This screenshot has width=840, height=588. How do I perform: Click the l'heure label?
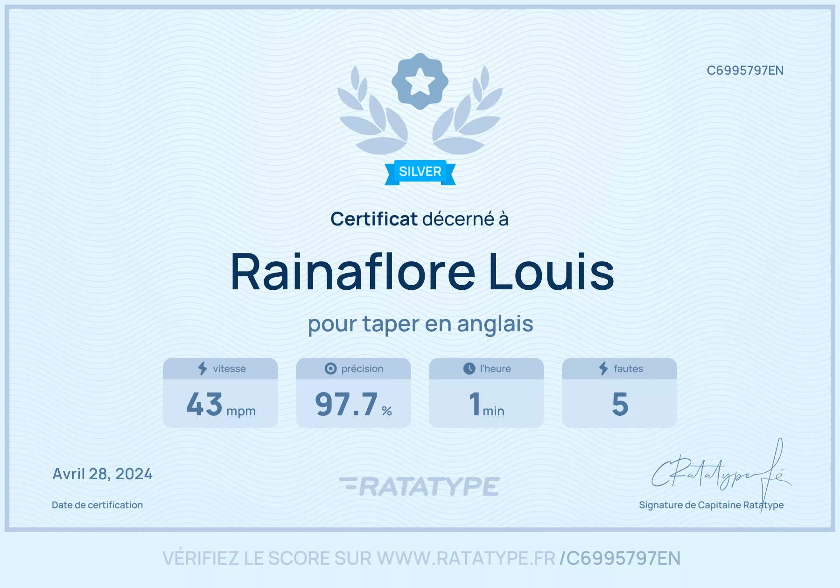[x=495, y=369]
